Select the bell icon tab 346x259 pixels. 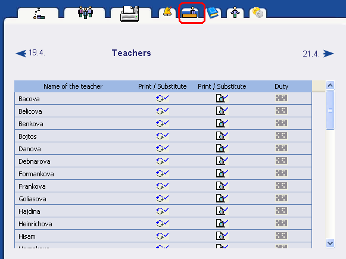tap(167, 12)
